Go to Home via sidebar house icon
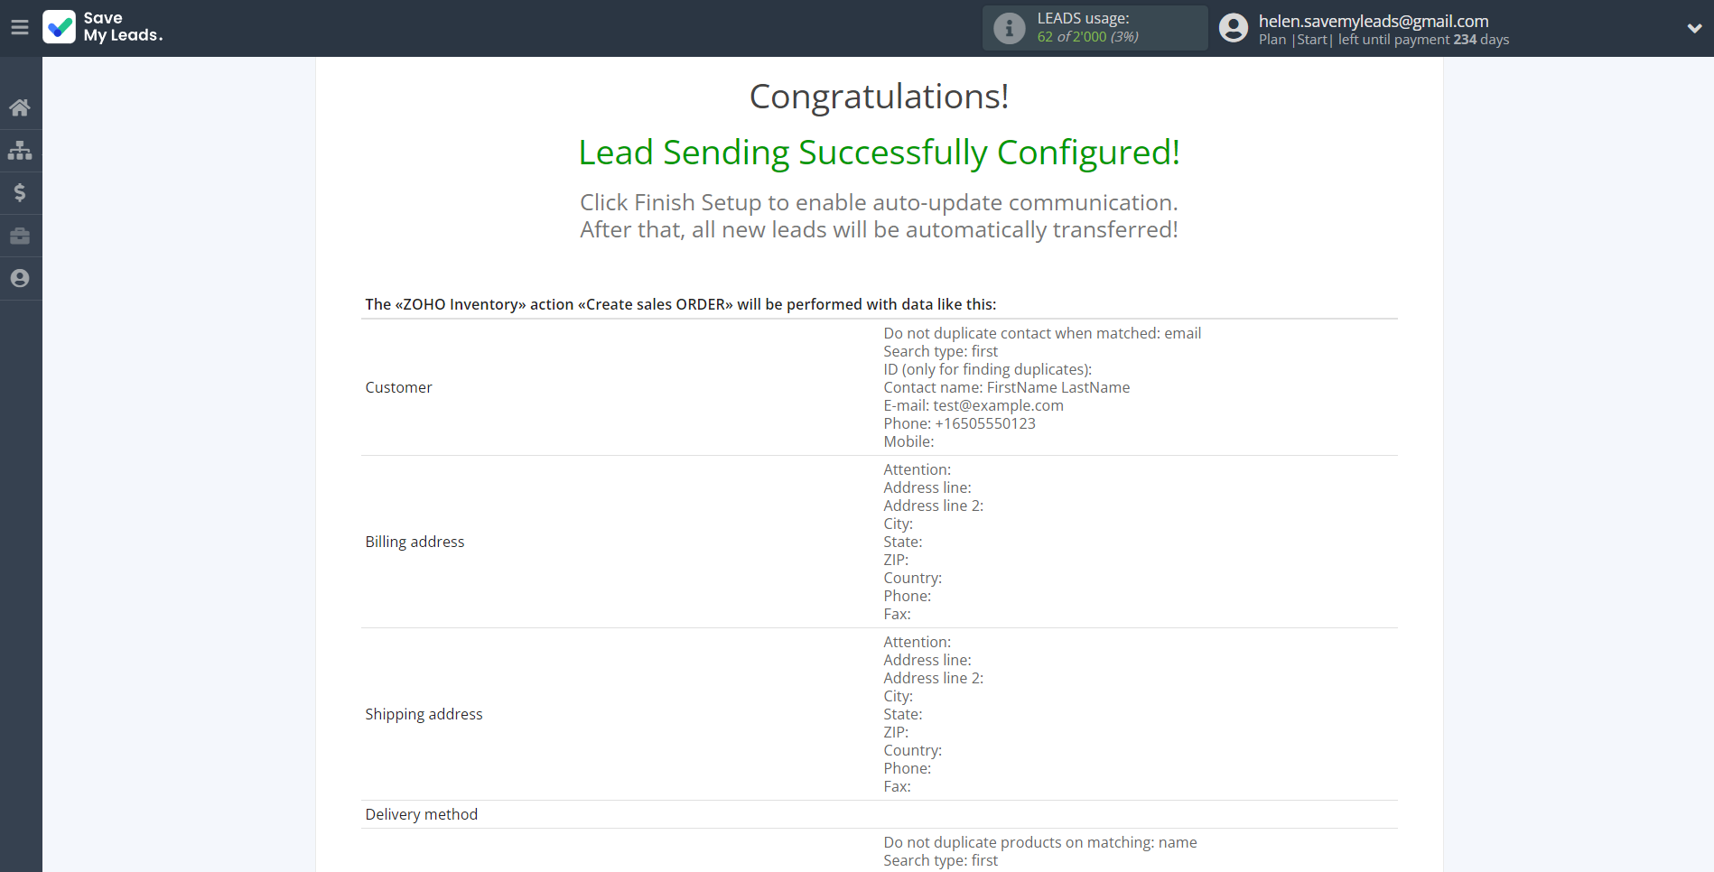1714x872 pixels. click(20, 108)
